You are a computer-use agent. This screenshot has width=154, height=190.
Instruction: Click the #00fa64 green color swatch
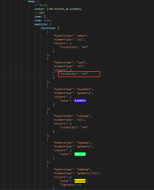[80, 154]
